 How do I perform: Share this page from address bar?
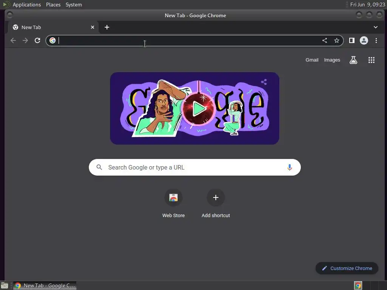(325, 40)
